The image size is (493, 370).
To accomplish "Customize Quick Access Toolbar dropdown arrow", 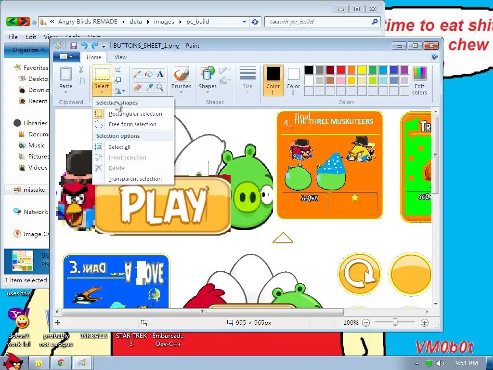I will click(104, 46).
